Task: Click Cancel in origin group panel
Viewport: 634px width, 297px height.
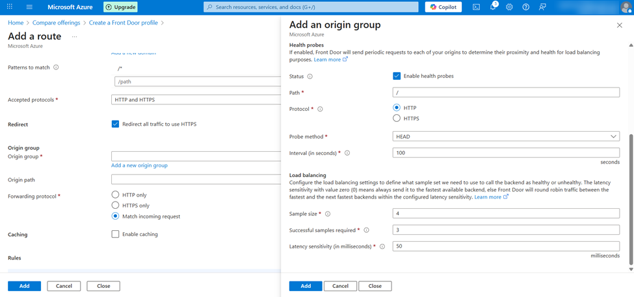Action: click(340, 286)
